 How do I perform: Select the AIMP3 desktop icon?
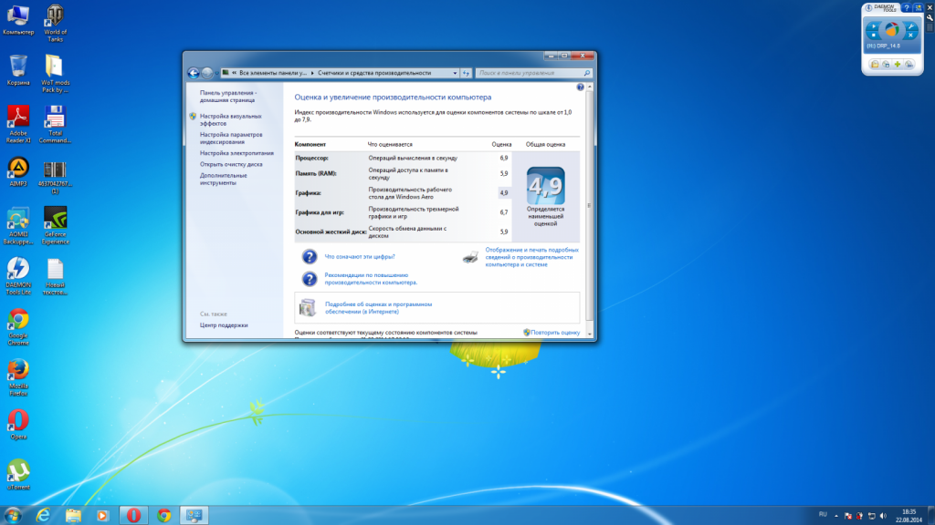18,169
